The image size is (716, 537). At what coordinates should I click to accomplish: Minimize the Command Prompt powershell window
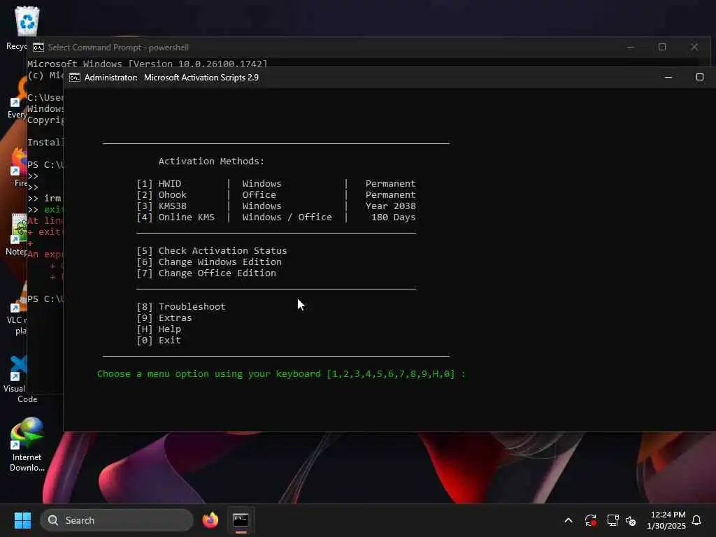[x=630, y=47]
